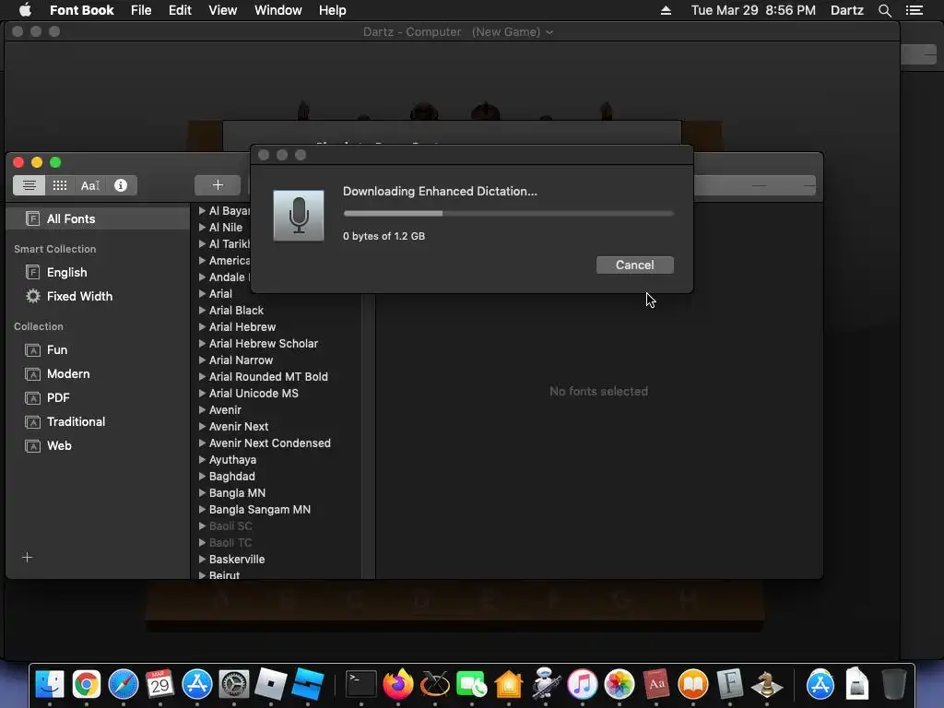The height and width of the screenshot is (708, 944).
Task: Expand the Arial font family
Action: (x=202, y=294)
